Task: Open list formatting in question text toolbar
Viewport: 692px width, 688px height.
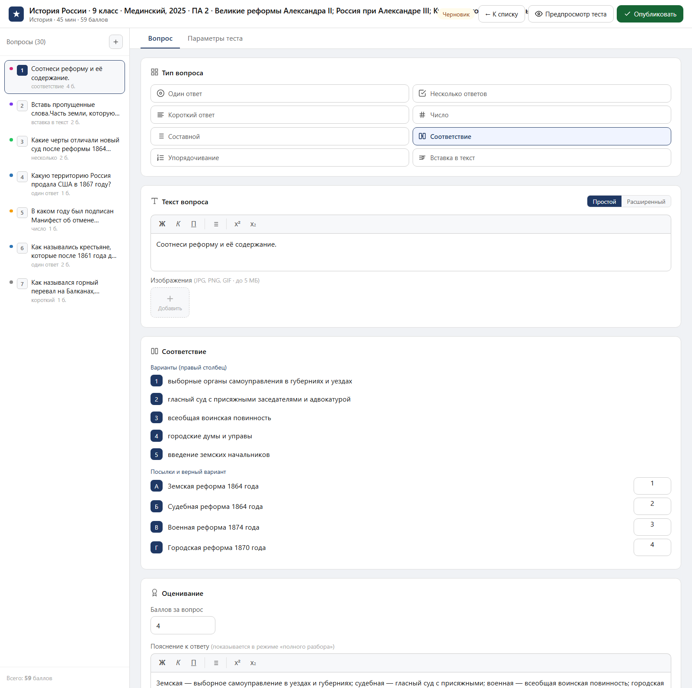Action: tap(216, 224)
